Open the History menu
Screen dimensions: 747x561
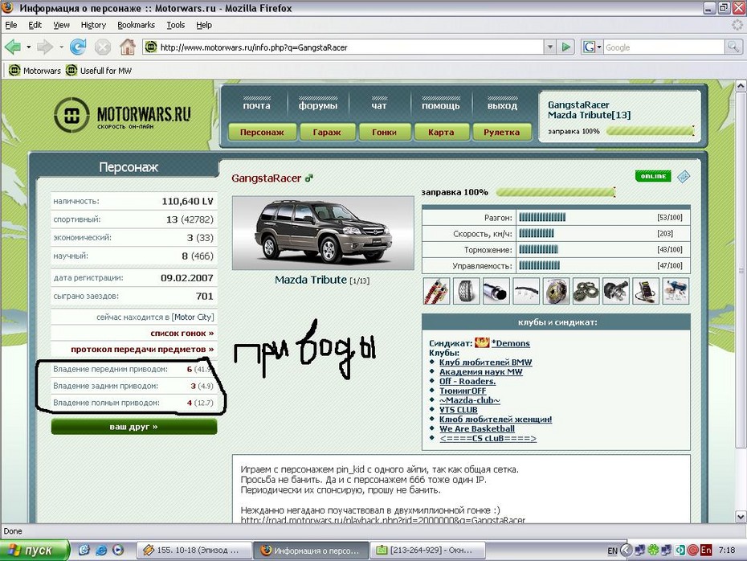(93, 25)
